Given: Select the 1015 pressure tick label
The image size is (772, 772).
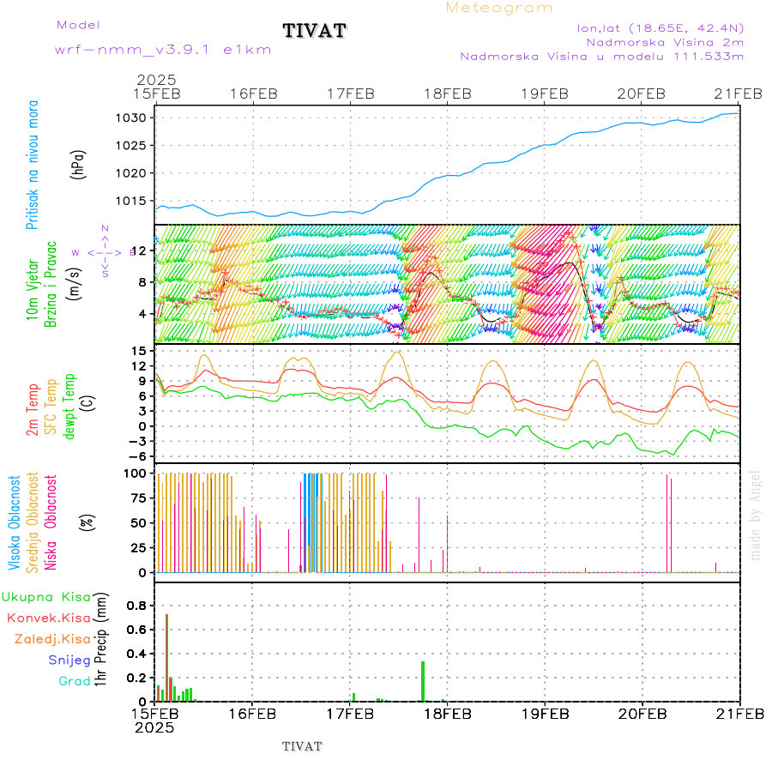Looking at the screenshot, I should point(131,201).
